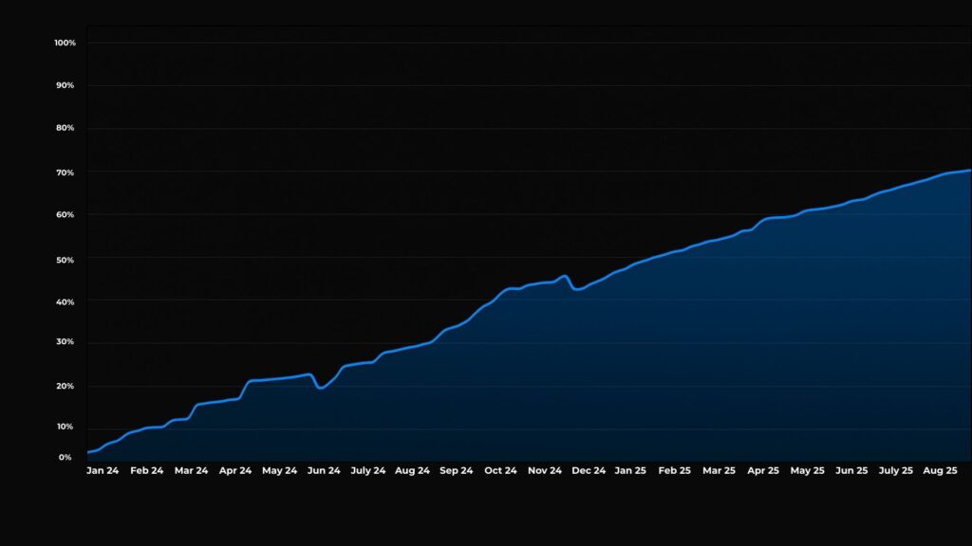The height and width of the screenshot is (546, 972).
Task: Click the Apr 25 axis label
Action: tap(763, 470)
